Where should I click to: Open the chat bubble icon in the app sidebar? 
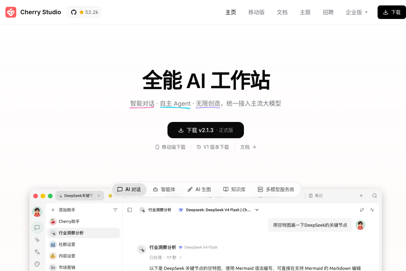[37, 228]
